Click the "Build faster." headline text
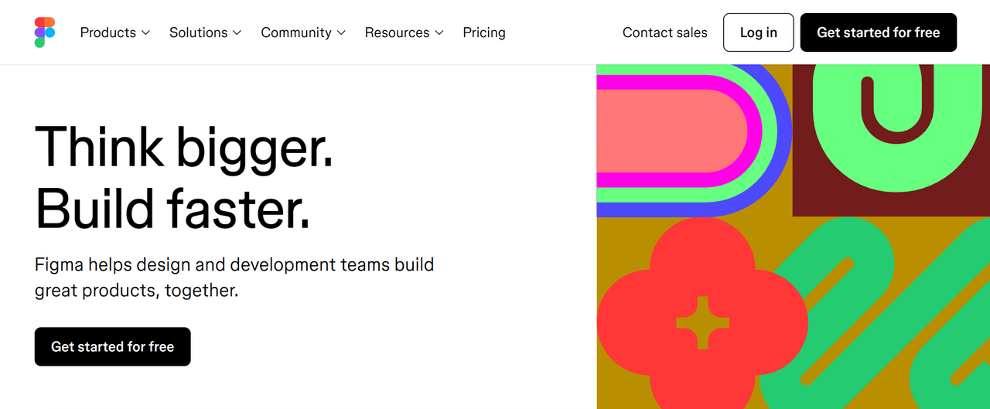This screenshot has width=990, height=409. tap(172, 209)
